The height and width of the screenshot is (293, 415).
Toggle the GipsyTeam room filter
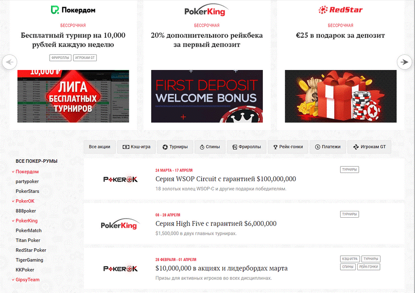point(26,279)
